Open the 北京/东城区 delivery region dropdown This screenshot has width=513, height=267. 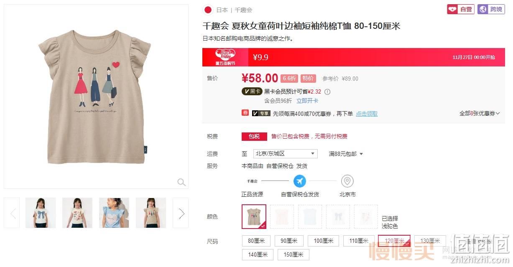pyautogui.click(x=285, y=154)
